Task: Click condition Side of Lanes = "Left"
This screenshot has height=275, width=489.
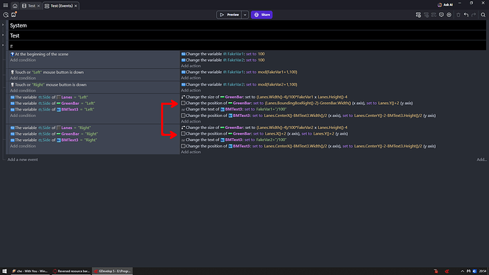Action: point(50,97)
